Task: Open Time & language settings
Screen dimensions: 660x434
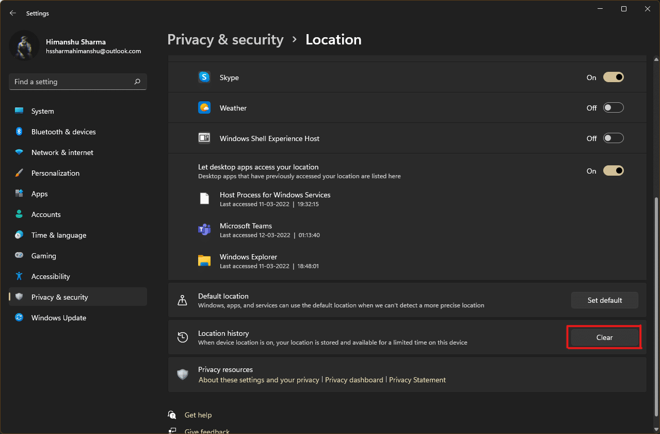Action: click(59, 235)
